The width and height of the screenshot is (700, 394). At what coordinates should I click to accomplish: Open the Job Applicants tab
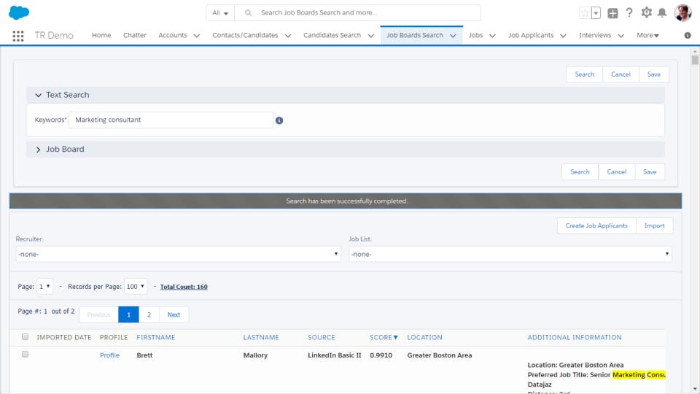point(531,35)
